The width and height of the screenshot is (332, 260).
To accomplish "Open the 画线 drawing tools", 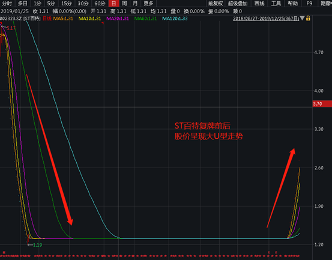I will coord(259,4).
